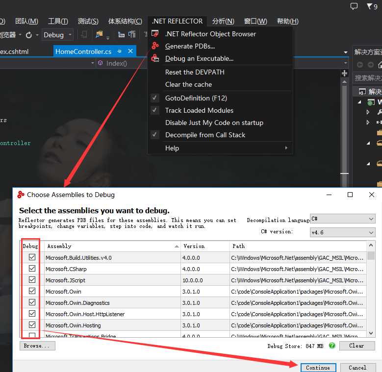The height and width of the screenshot is (372, 382).
Task: Click the solution node icon in Solution Explorer
Action: pyautogui.click(x=362, y=92)
